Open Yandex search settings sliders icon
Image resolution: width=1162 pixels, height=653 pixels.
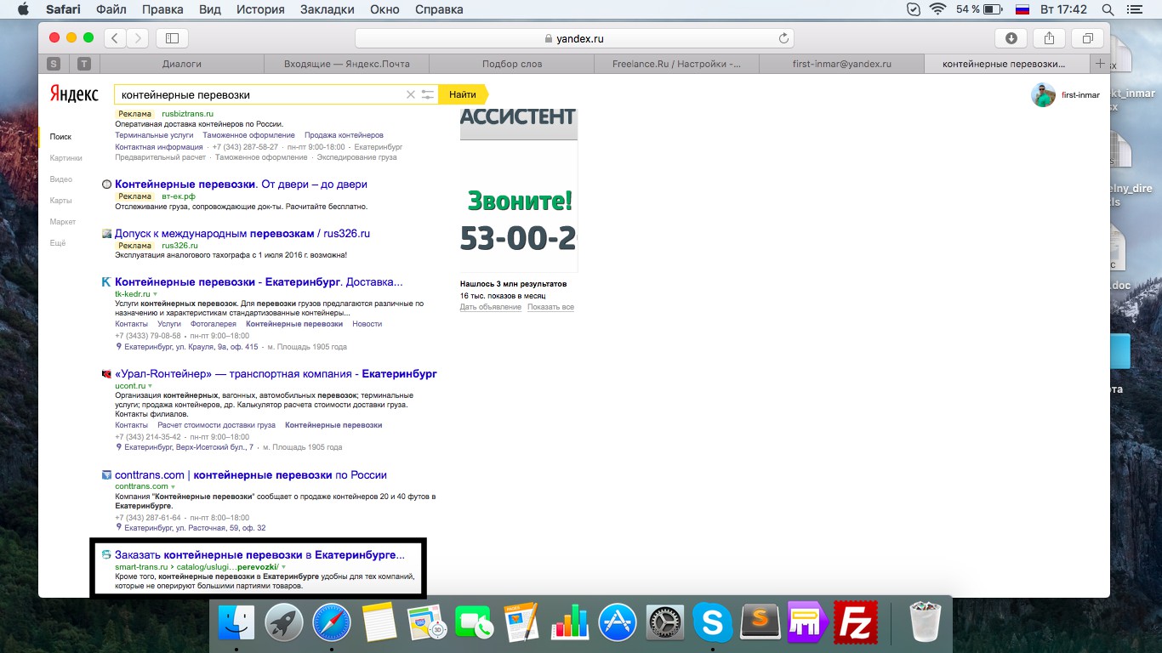(x=428, y=94)
